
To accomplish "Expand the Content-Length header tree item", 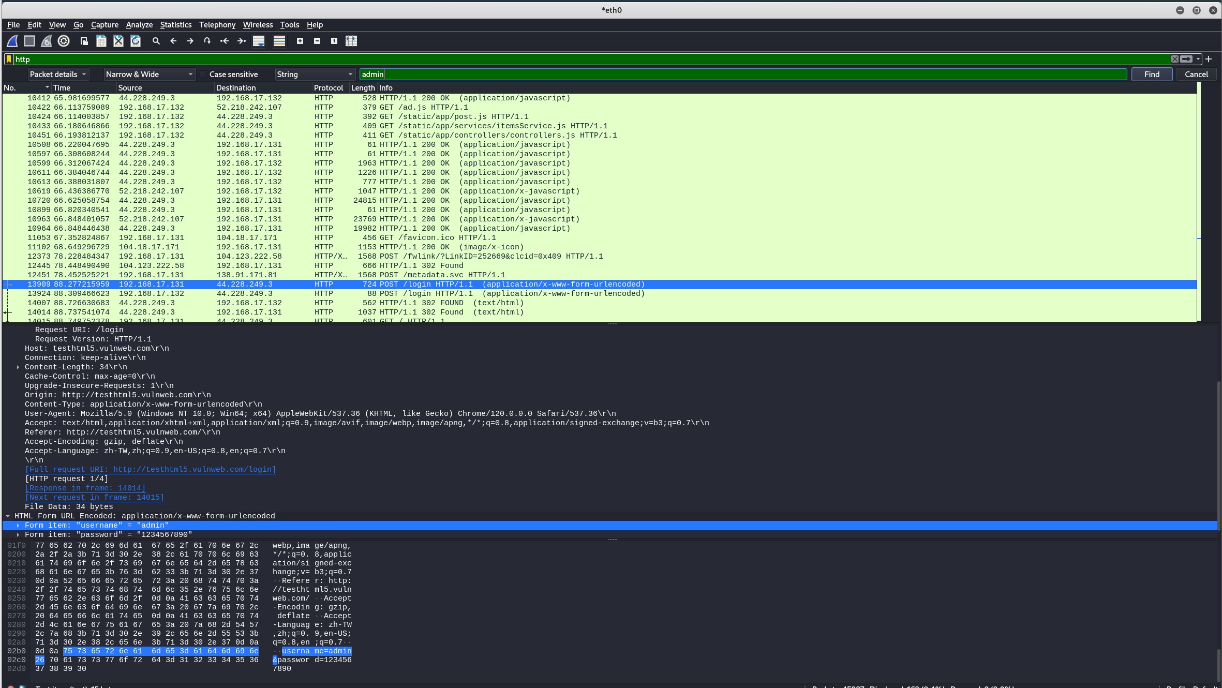I will pos(18,367).
